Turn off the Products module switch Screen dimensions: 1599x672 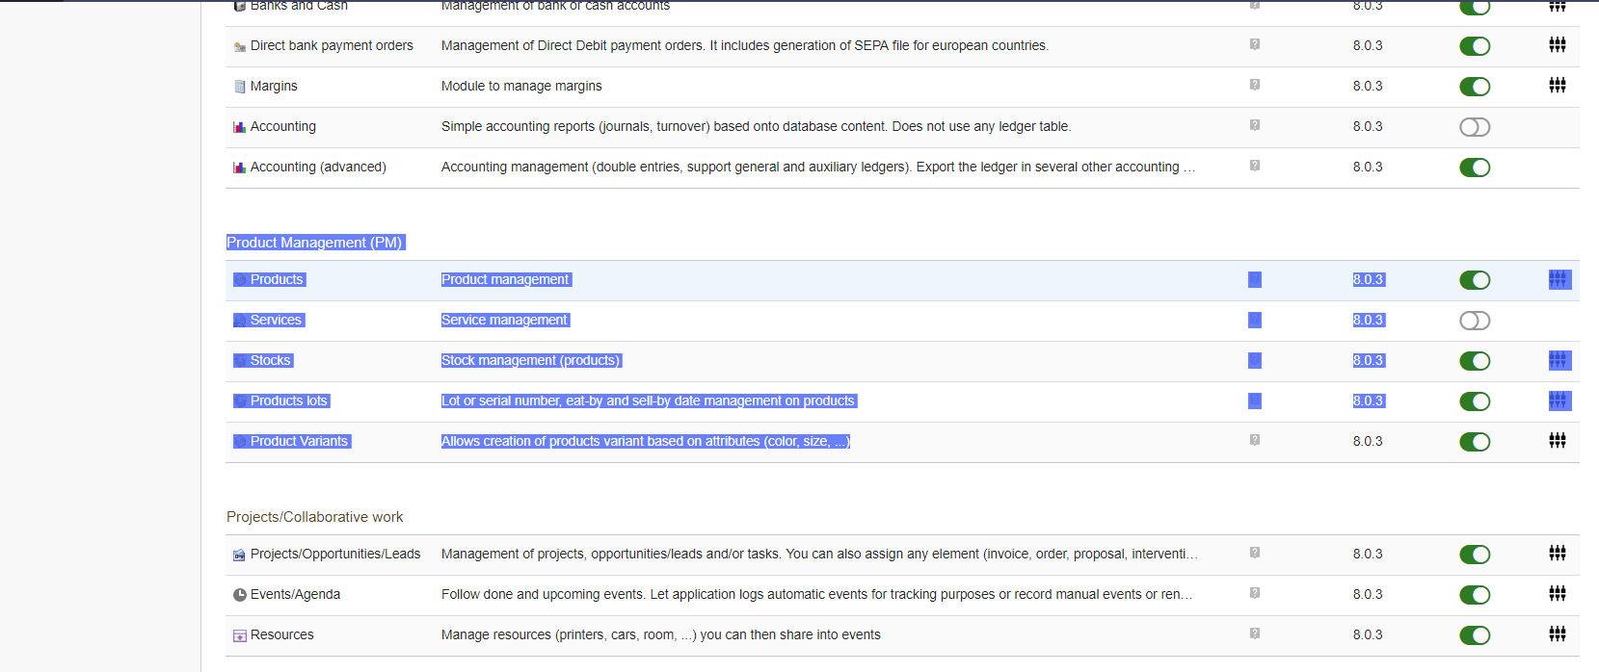tap(1475, 280)
